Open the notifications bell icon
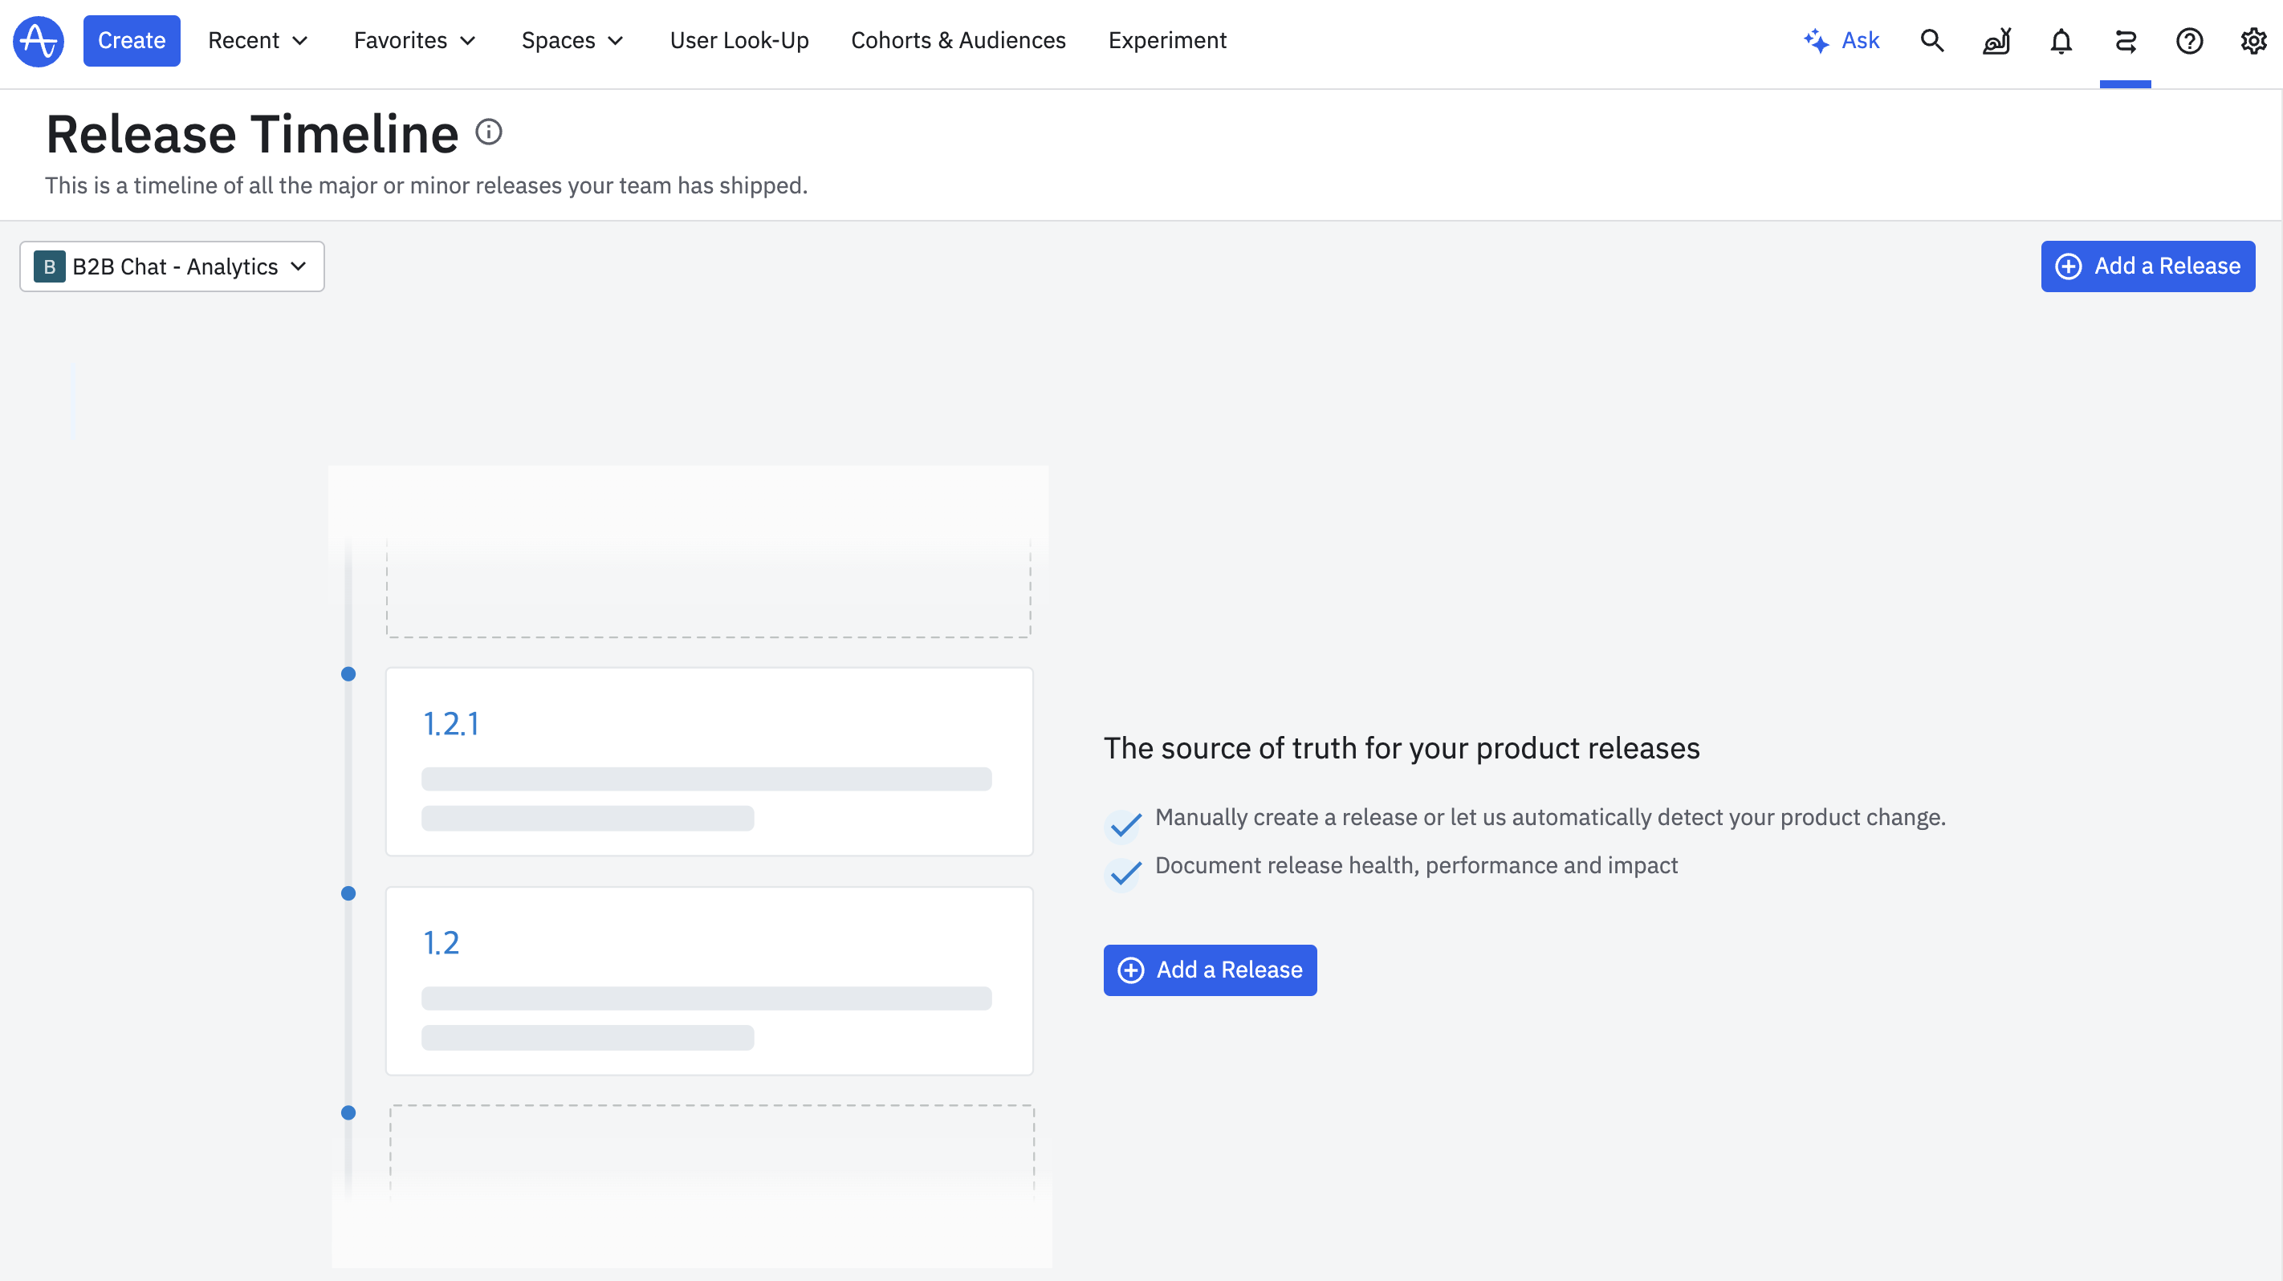The width and height of the screenshot is (2283, 1281). (x=2061, y=41)
